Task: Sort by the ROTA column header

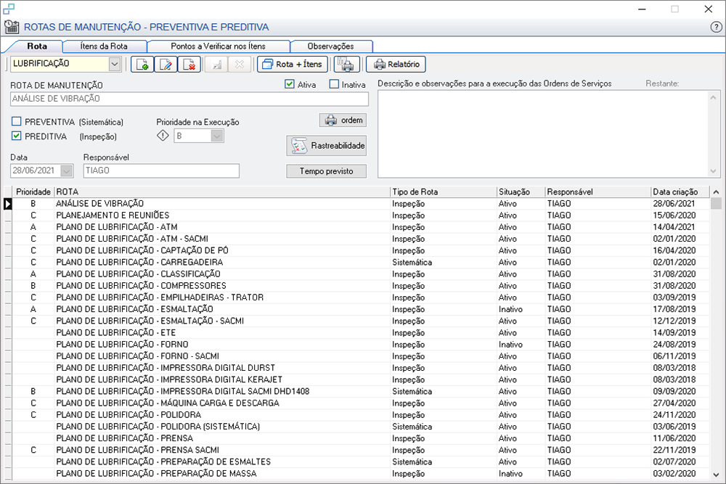Action: 222,192
